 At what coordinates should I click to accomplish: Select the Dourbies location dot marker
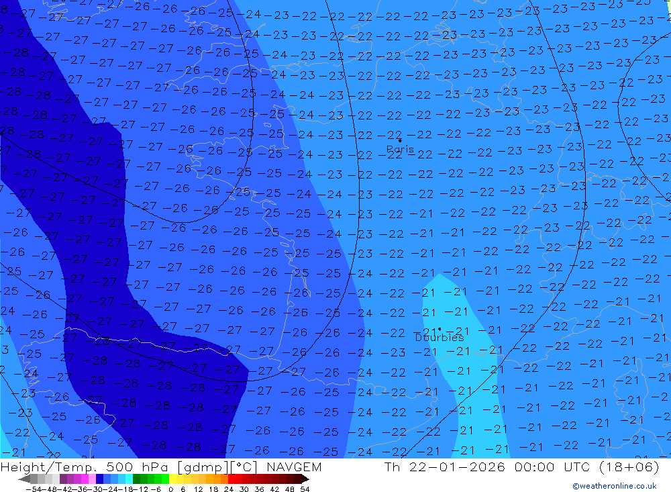tap(440, 330)
